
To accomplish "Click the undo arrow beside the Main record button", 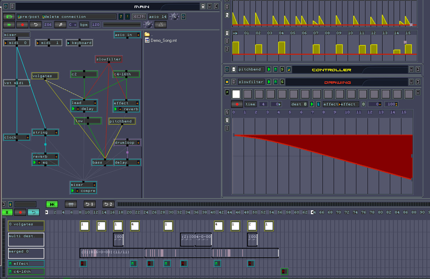I will pos(35,24).
